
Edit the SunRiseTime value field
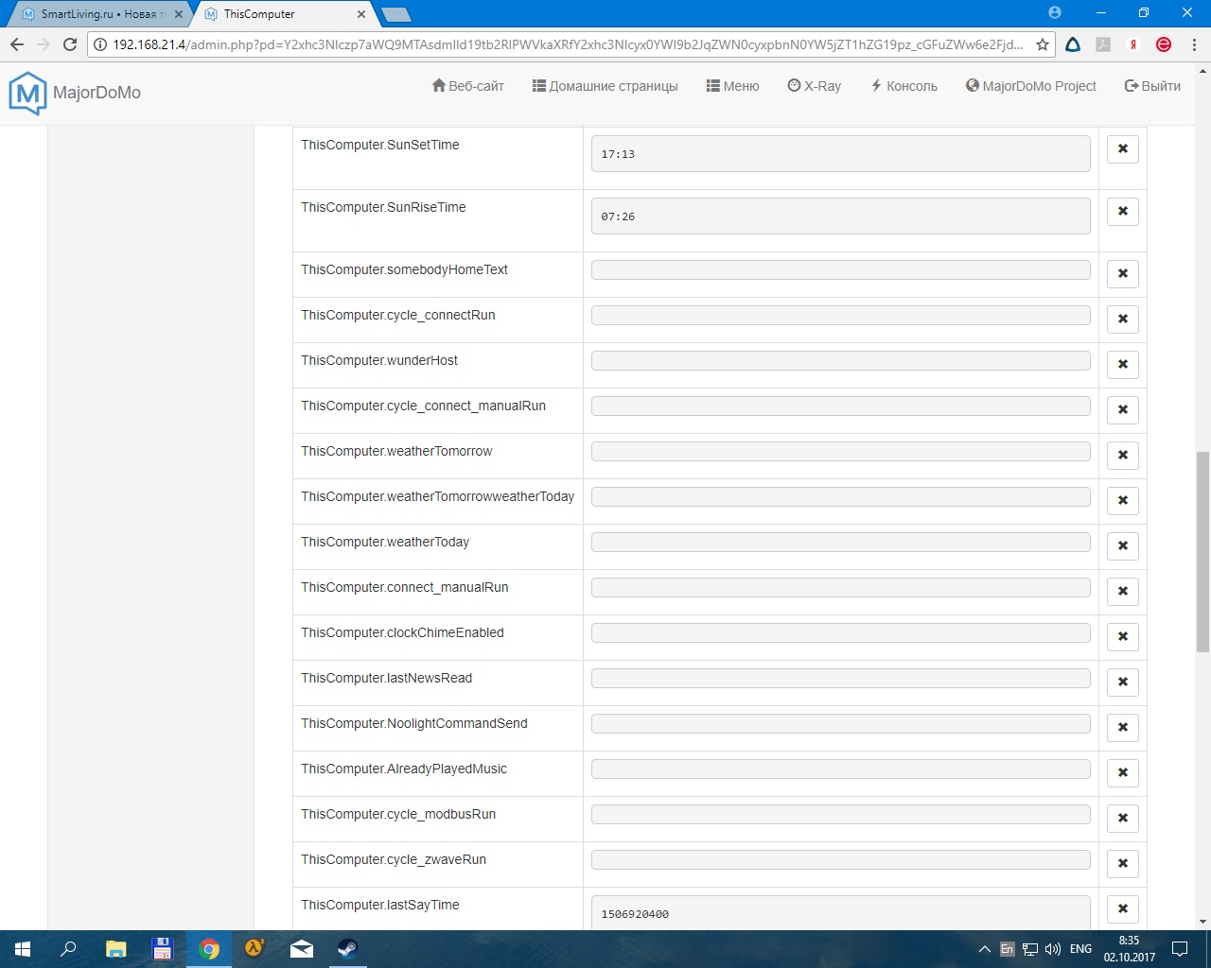(x=840, y=216)
